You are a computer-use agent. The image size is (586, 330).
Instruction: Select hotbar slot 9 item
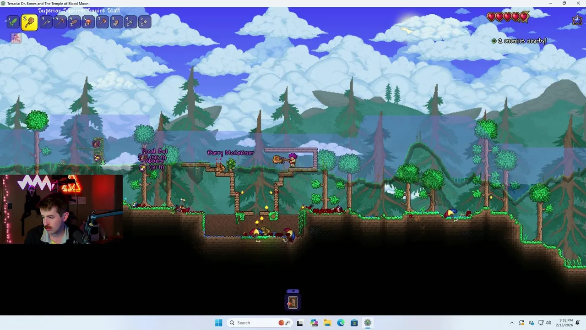[x=131, y=22]
